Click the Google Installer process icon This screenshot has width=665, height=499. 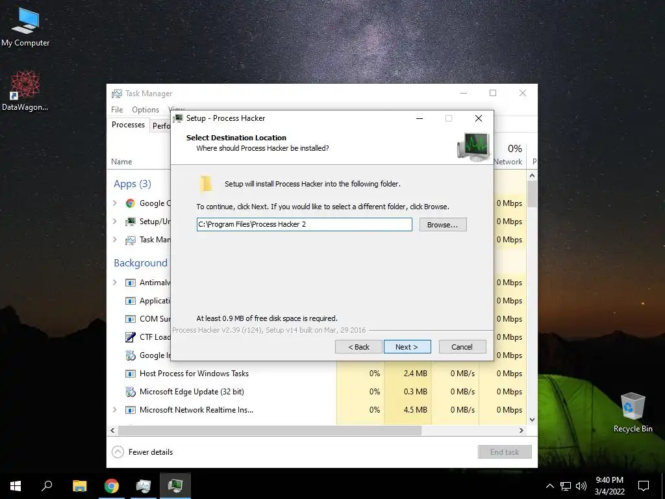click(x=130, y=355)
